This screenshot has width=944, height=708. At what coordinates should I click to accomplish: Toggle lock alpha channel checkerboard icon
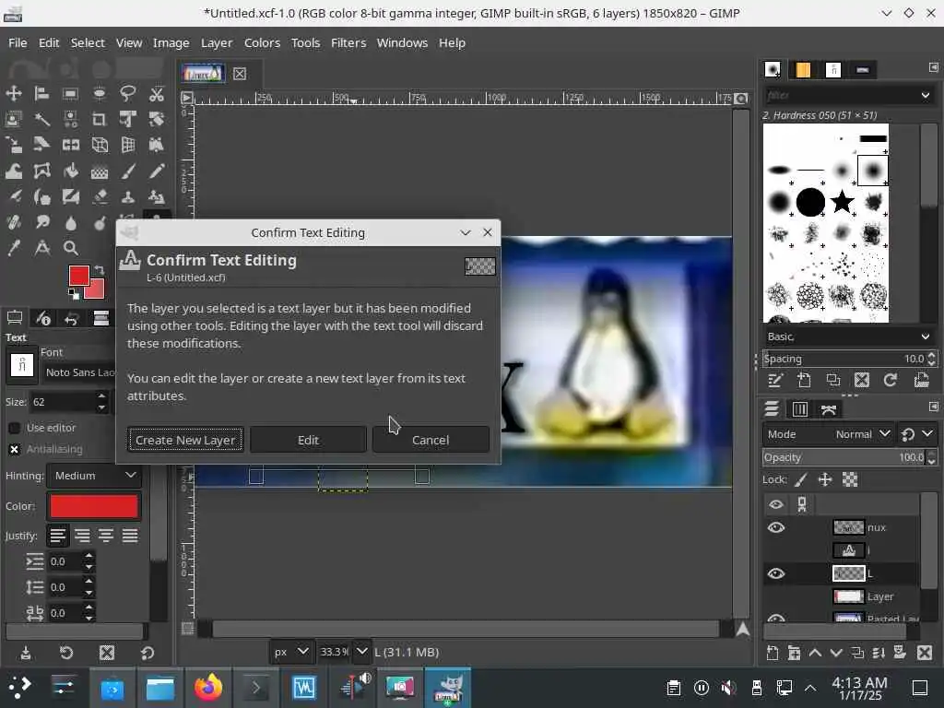pyautogui.click(x=849, y=479)
